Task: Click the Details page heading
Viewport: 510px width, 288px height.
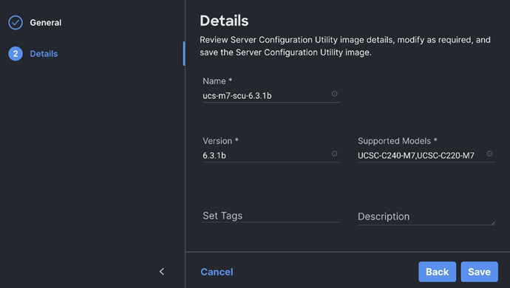Action: click(x=224, y=21)
